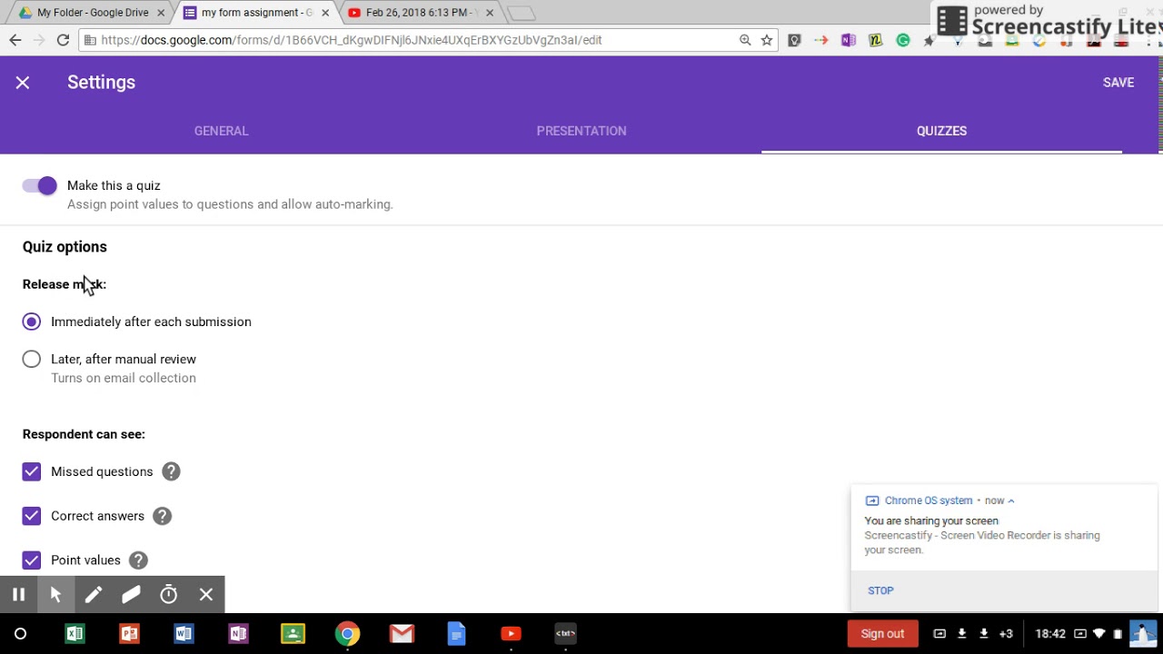Viewport: 1163px width, 654px height.
Task: Close the Screencastify drawing toolbar
Action: pos(206,595)
